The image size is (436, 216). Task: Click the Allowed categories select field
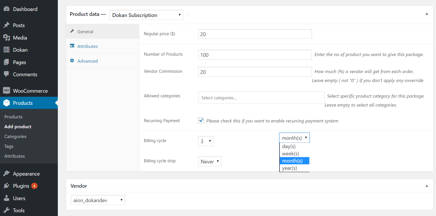click(261, 97)
